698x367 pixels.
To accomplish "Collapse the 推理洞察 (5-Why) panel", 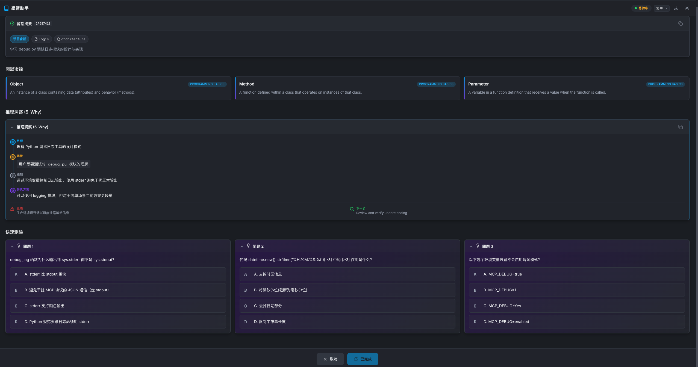I will [x=12, y=127].
